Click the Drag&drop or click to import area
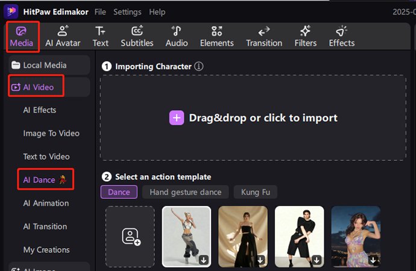416x271 pixels. [253, 118]
